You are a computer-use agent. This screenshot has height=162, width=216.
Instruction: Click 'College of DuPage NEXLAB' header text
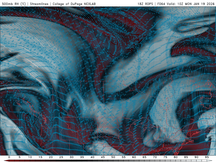point(74,4)
